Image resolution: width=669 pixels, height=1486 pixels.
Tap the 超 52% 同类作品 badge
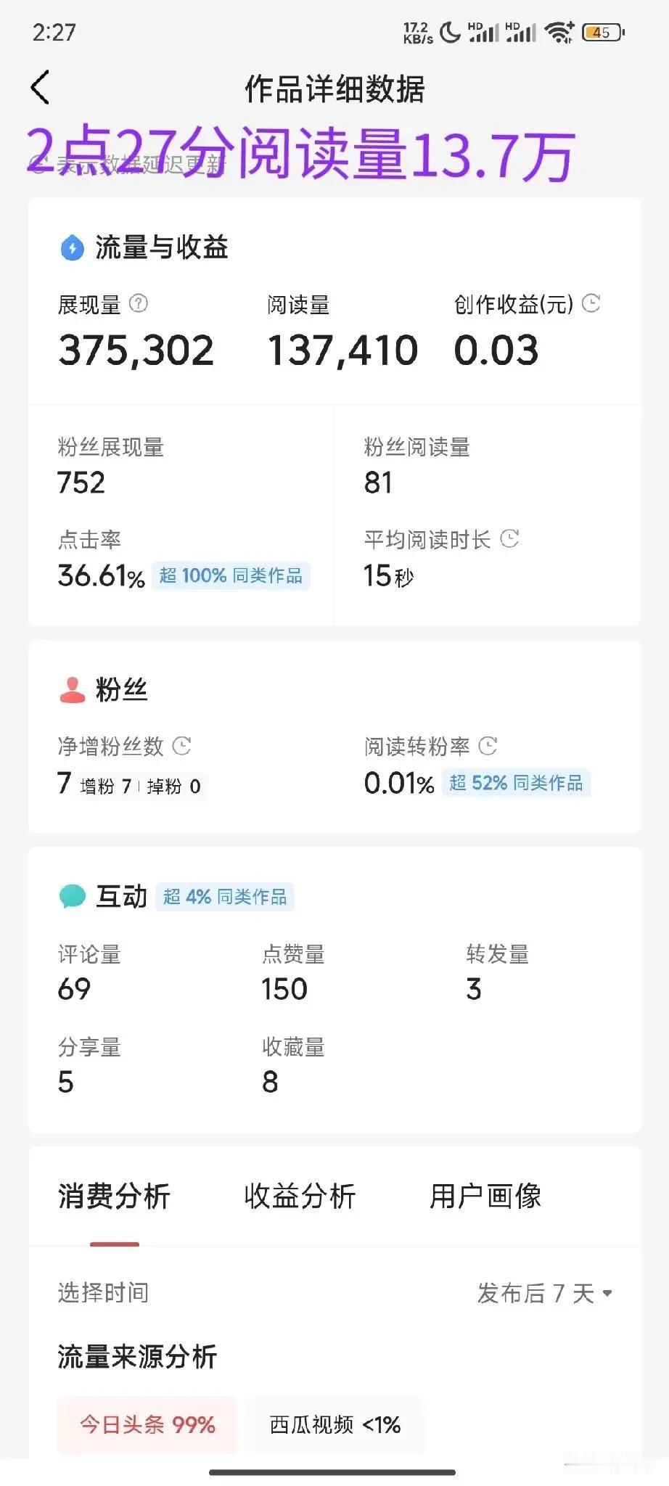[x=516, y=783]
